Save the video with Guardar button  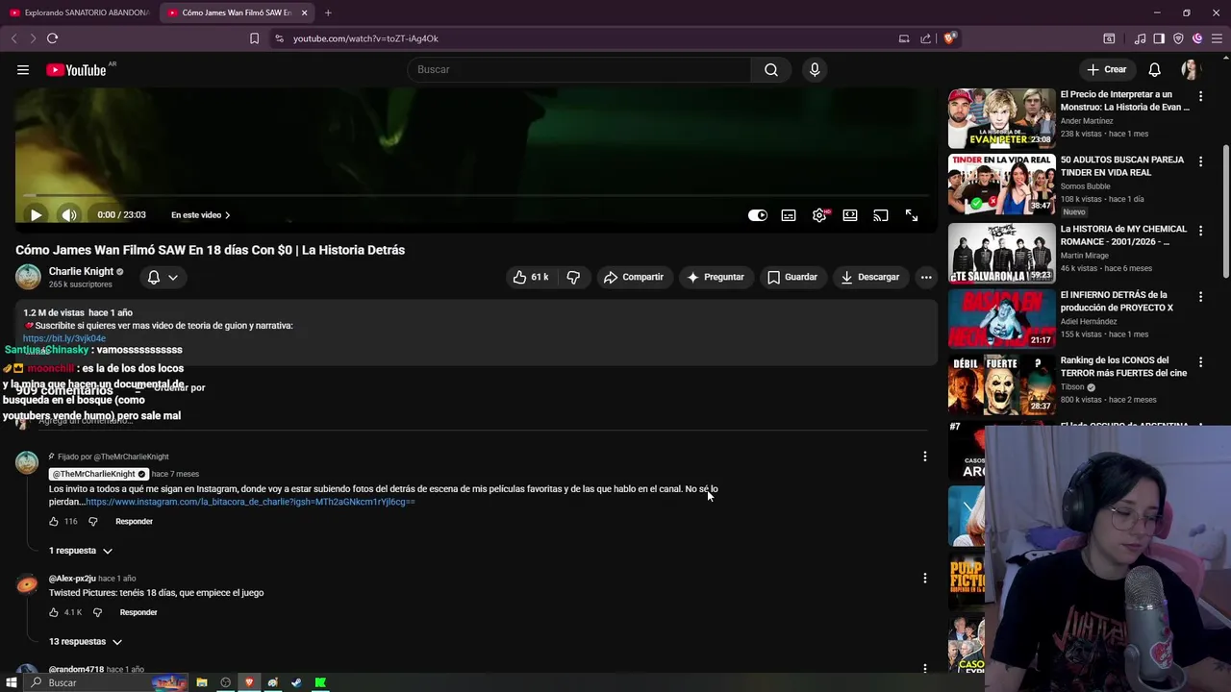pos(792,277)
